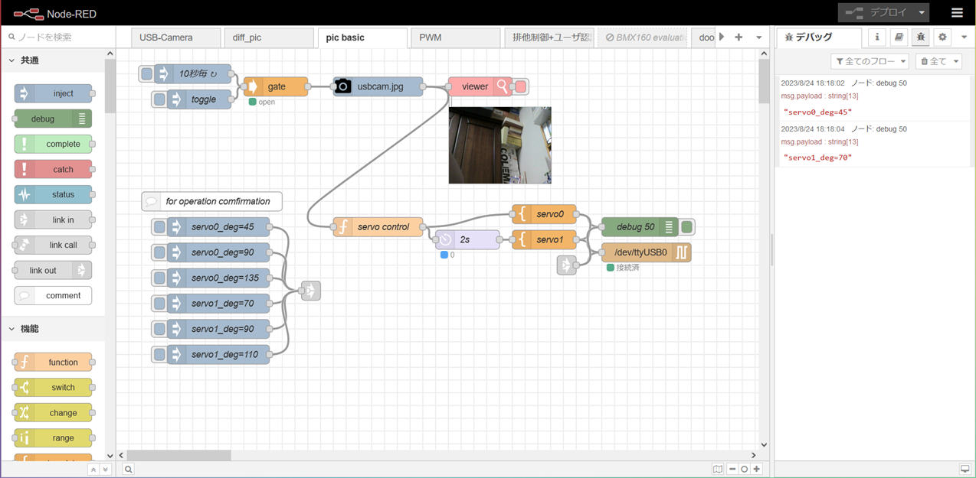
Task: Toggle the debug 50 node output button
Action: tap(687, 227)
